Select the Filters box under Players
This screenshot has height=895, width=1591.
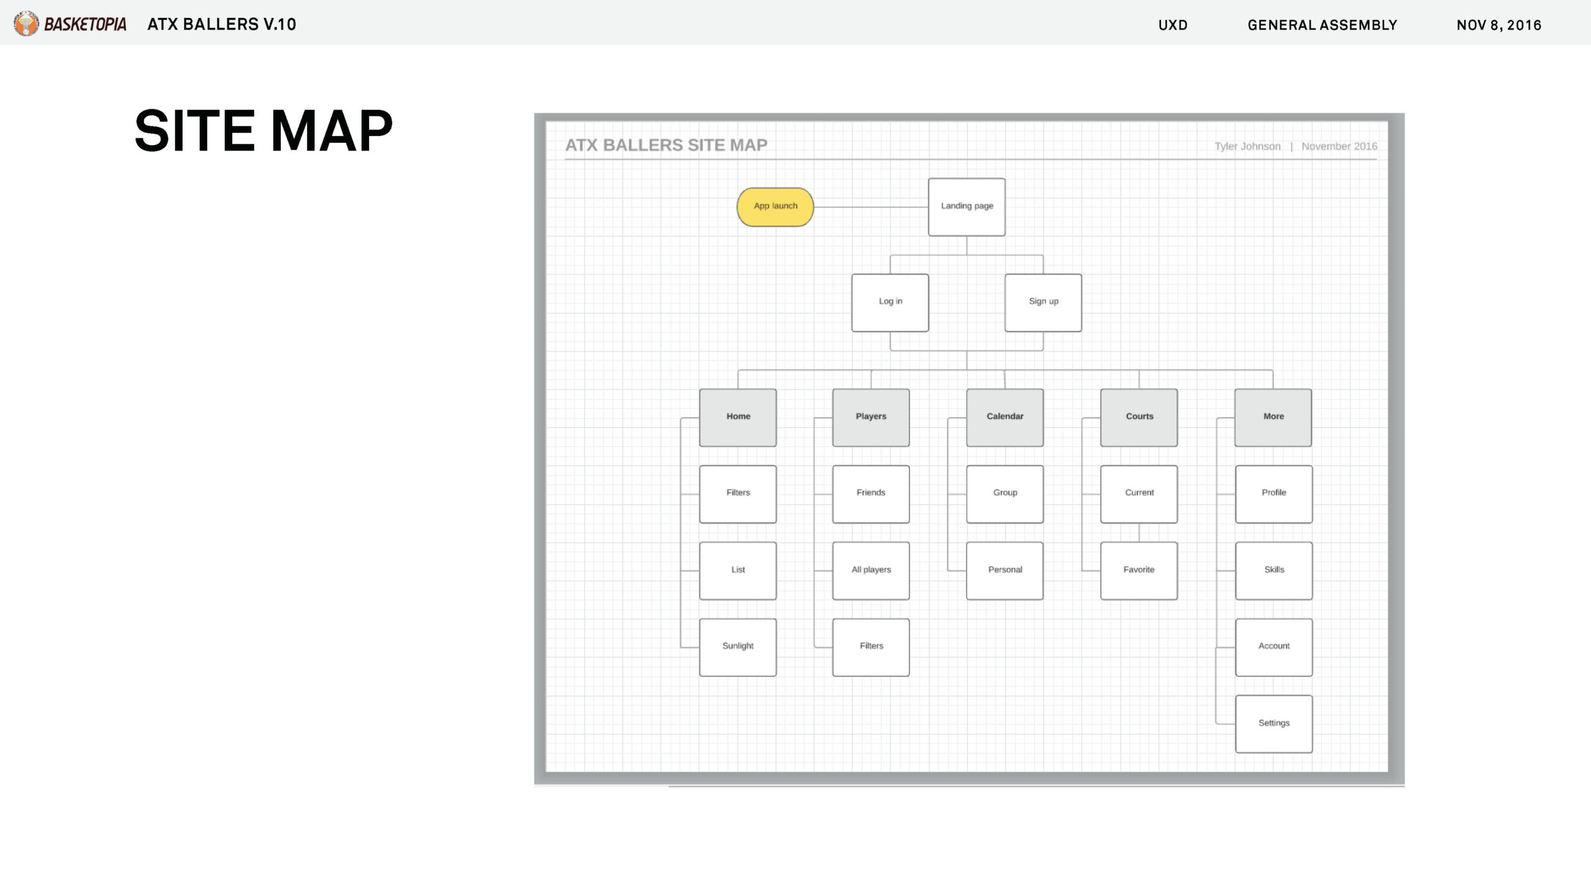click(871, 647)
